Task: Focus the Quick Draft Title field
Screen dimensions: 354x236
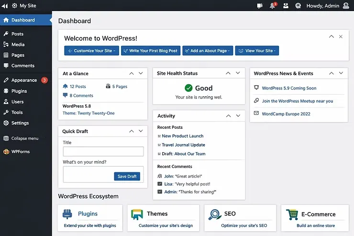Action: click(103, 151)
